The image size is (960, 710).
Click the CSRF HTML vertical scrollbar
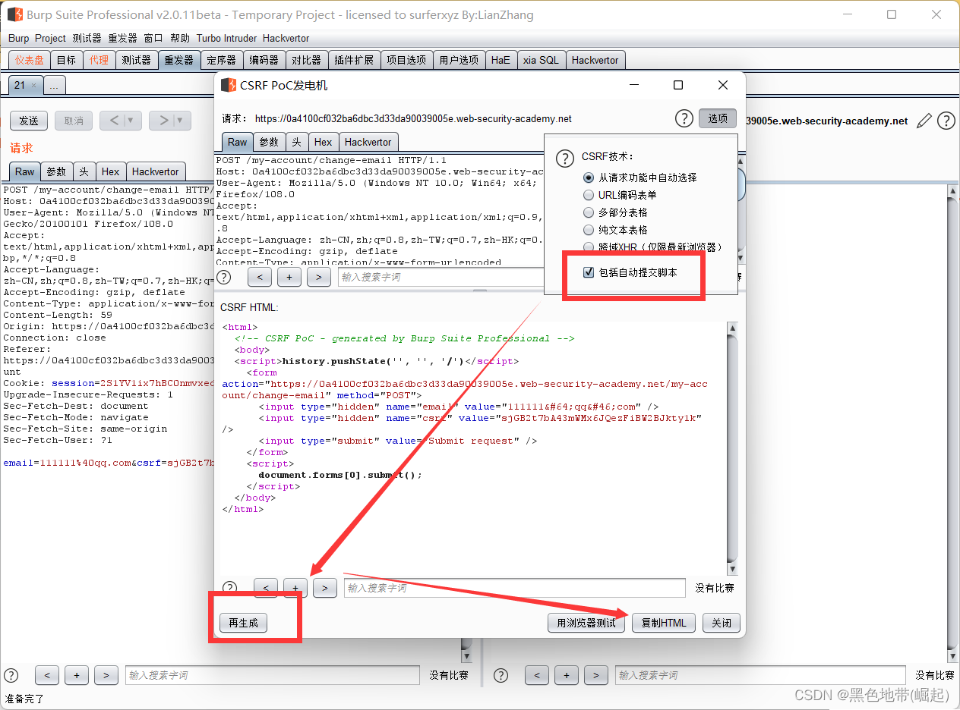click(732, 448)
